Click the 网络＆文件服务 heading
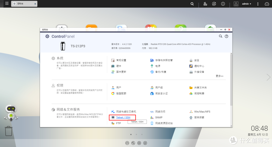The image size is (272, 147). 68,109
